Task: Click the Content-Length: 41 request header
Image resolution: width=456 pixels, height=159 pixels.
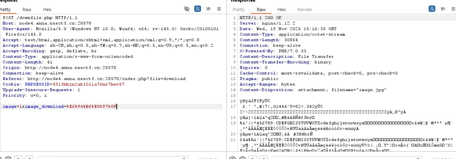Action: pyautogui.click(x=28, y=62)
